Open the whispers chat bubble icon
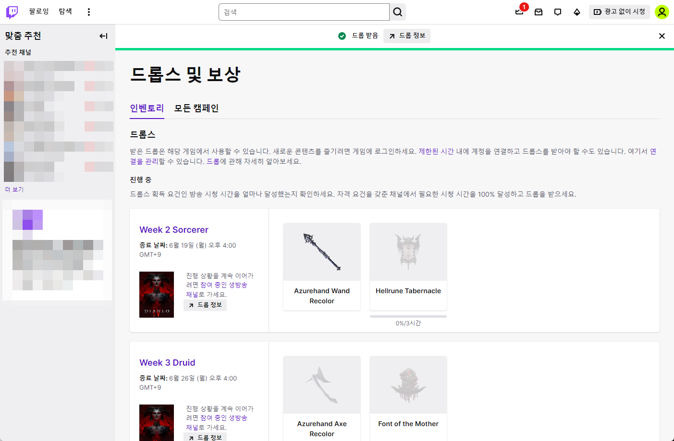 tap(558, 12)
